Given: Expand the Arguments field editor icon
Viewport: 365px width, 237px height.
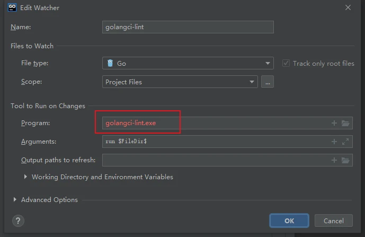Looking at the screenshot, I should (x=345, y=142).
